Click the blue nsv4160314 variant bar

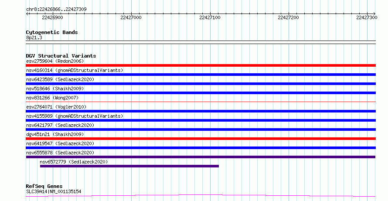coord(201,75)
